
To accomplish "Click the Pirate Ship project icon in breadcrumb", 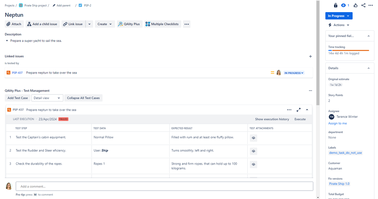I will 21,5.
